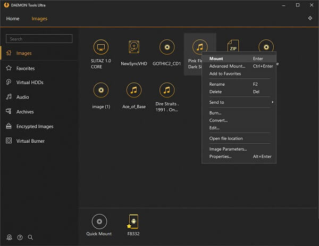The width and height of the screenshot is (319, 246).
Task: Select Add to Favorites in context menu
Action: (x=239, y=74)
